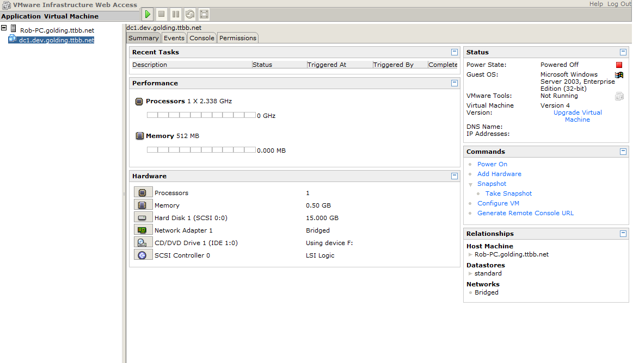Click the Help link

coord(596,4)
